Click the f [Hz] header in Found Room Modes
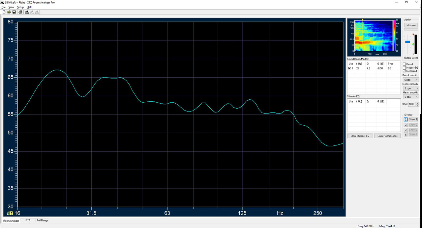 [359, 64]
